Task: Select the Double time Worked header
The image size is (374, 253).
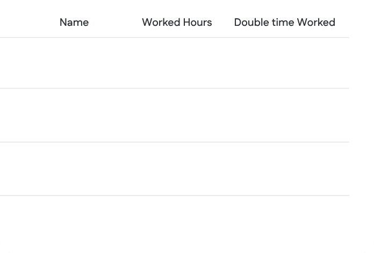Action: (284, 23)
